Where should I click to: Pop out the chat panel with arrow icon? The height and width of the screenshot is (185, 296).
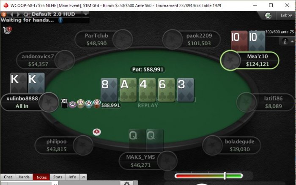click(83, 177)
